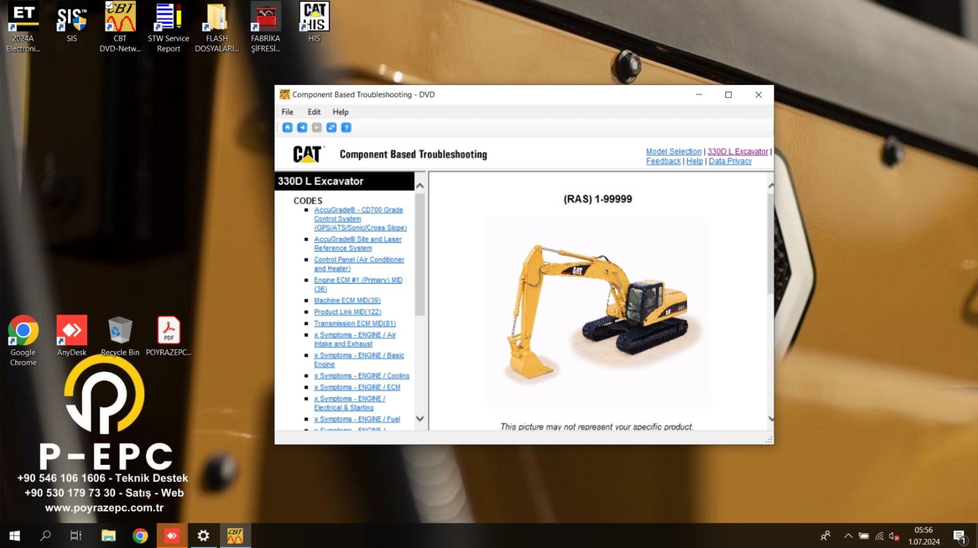
Task: Open Task View from the taskbar
Action: click(76, 536)
